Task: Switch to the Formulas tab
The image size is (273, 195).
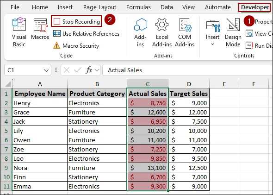Action: click(x=138, y=7)
